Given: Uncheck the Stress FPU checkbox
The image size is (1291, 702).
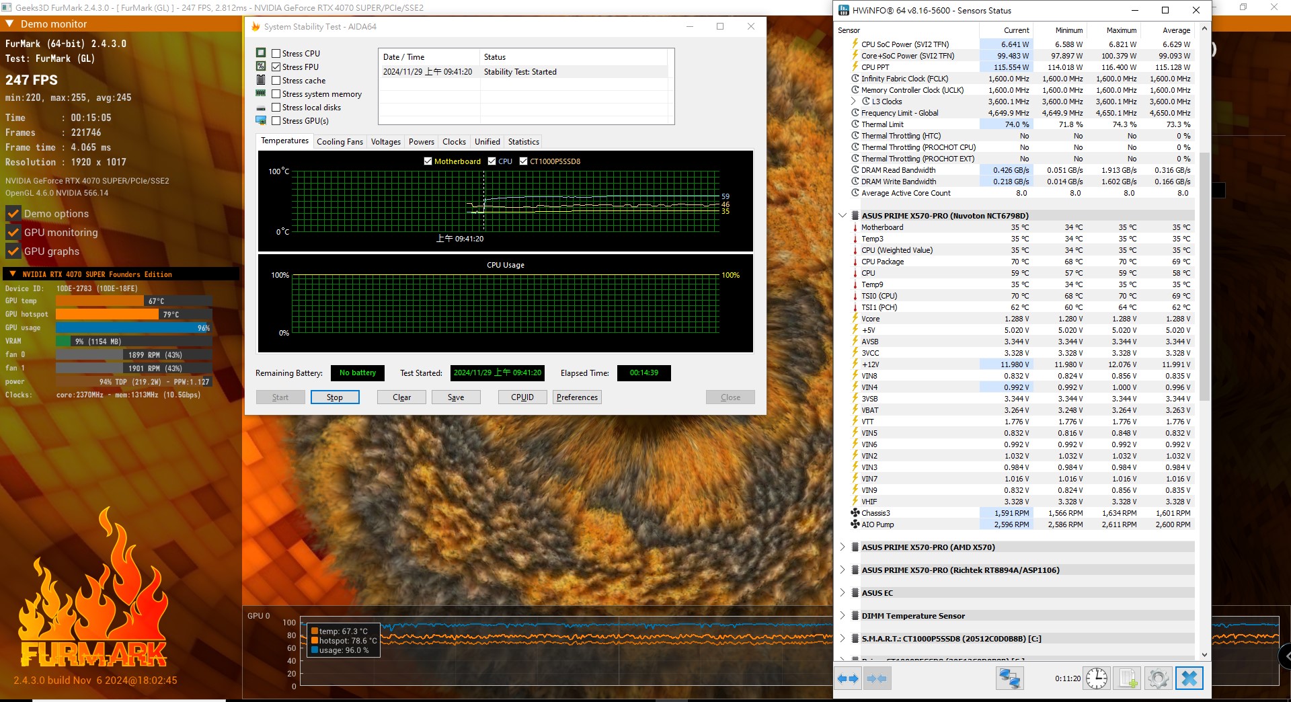Looking at the screenshot, I should point(276,67).
